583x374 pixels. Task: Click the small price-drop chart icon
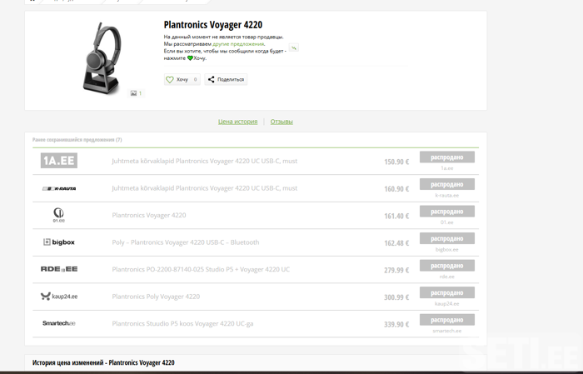point(294,47)
